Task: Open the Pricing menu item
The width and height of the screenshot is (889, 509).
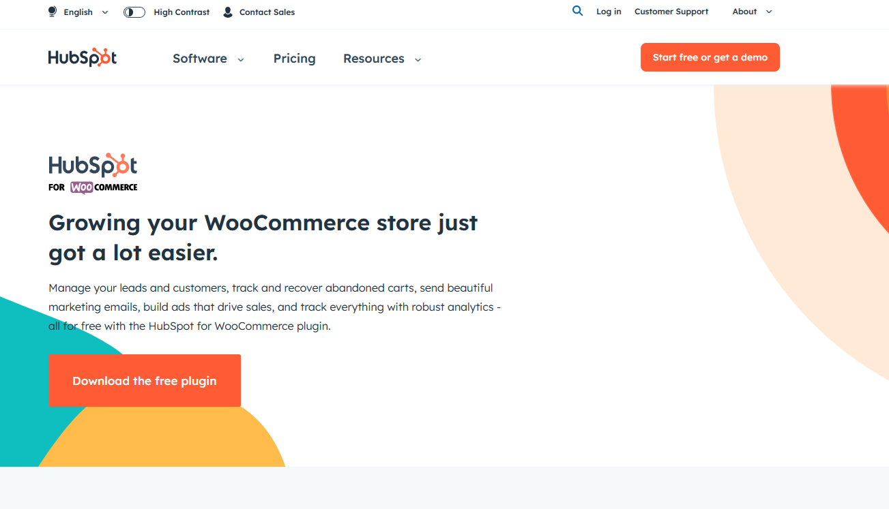Action: [294, 59]
